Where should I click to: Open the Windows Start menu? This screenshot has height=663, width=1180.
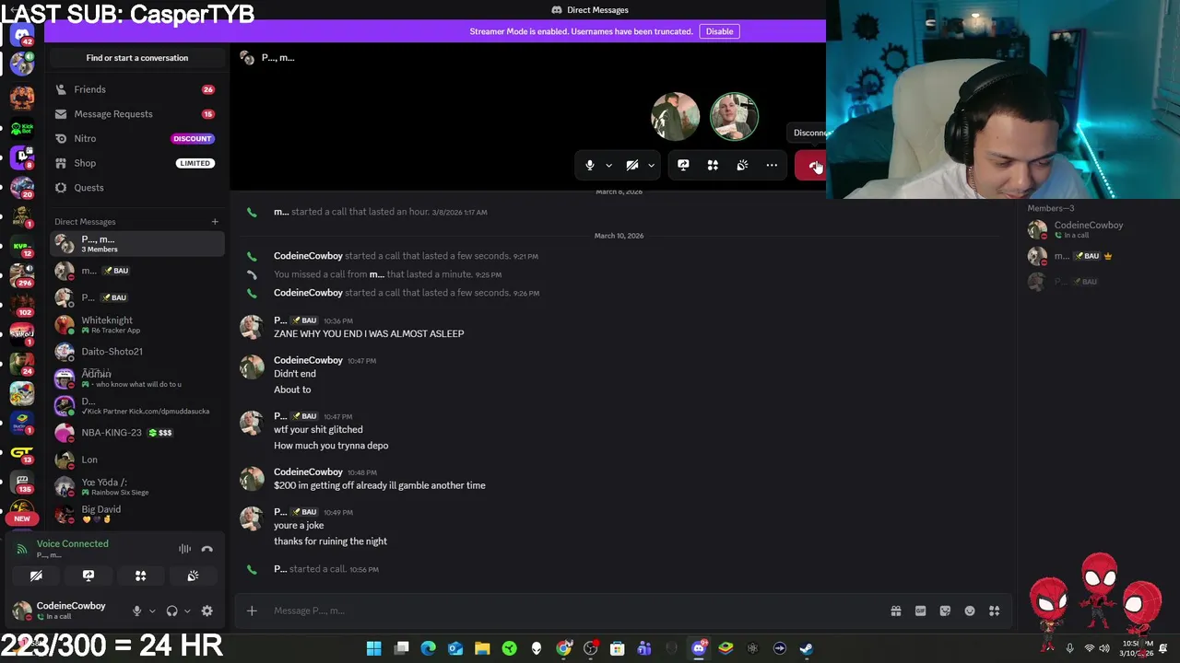pyautogui.click(x=373, y=648)
